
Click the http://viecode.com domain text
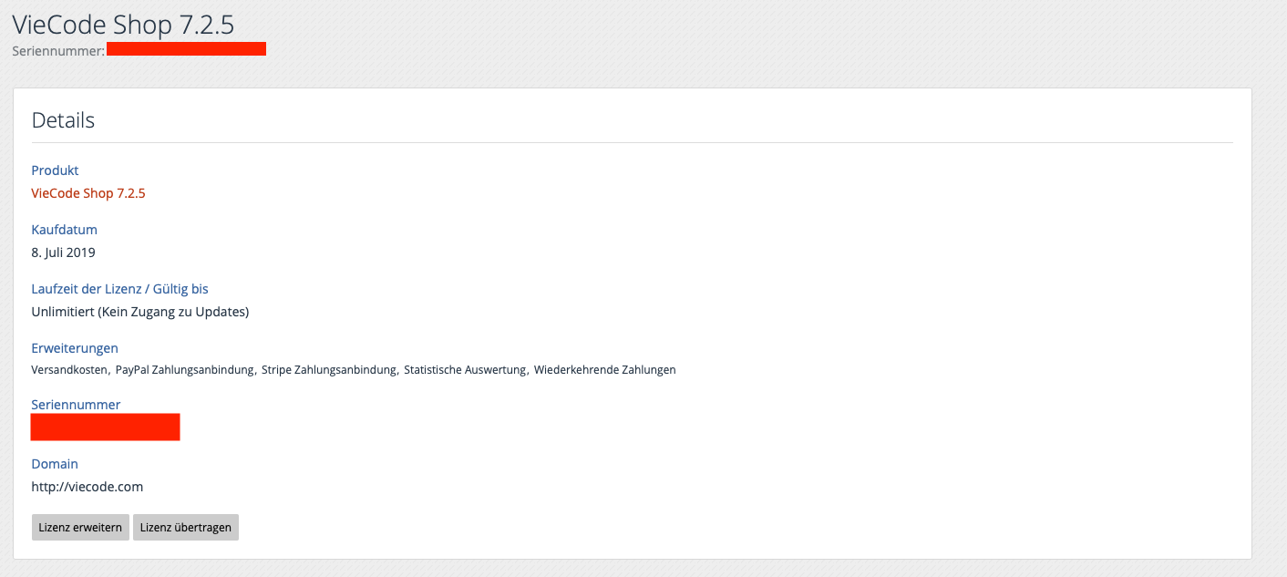point(87,487)
